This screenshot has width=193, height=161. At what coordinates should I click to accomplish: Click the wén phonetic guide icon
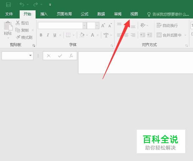(106, 35)
